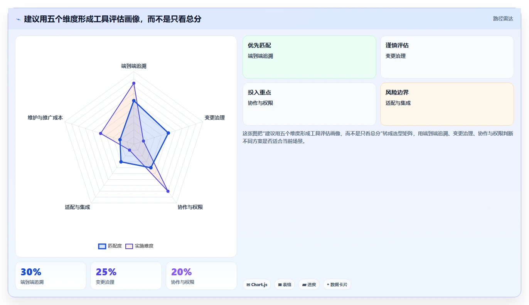The width and height of the screenshot is (529, 305).
Task: Click the 表格 tag
Action: coord(285,285)
